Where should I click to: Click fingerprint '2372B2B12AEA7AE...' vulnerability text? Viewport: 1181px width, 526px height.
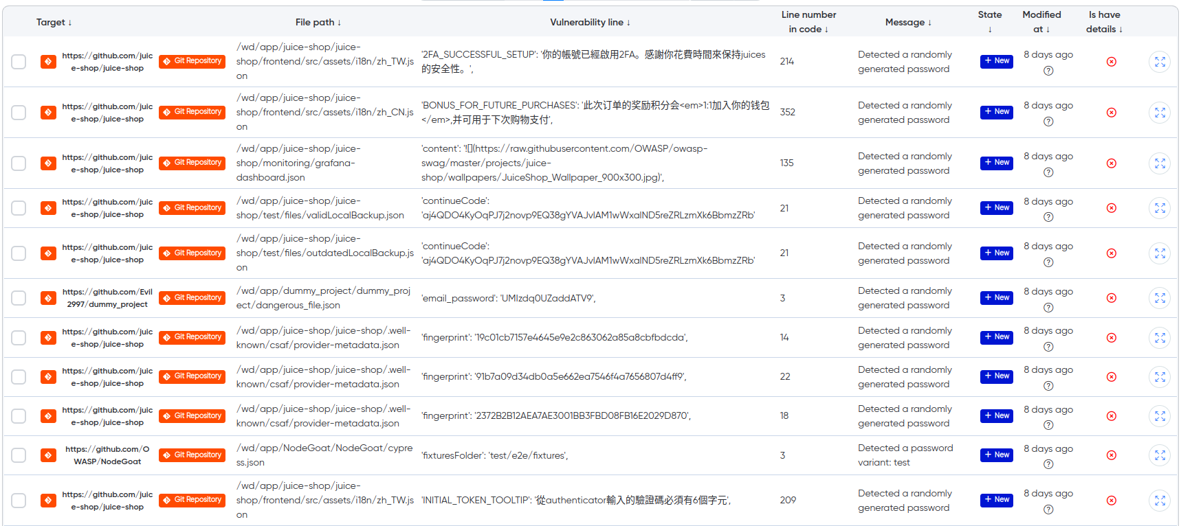click(556, 416)
